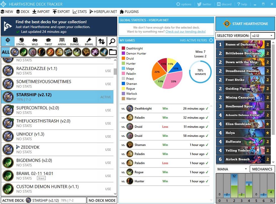The height and width of the screenshot is (204, 276).
Task: Open the PLUGINS menu
Action: pyautogui.click(x=129, y=12)
